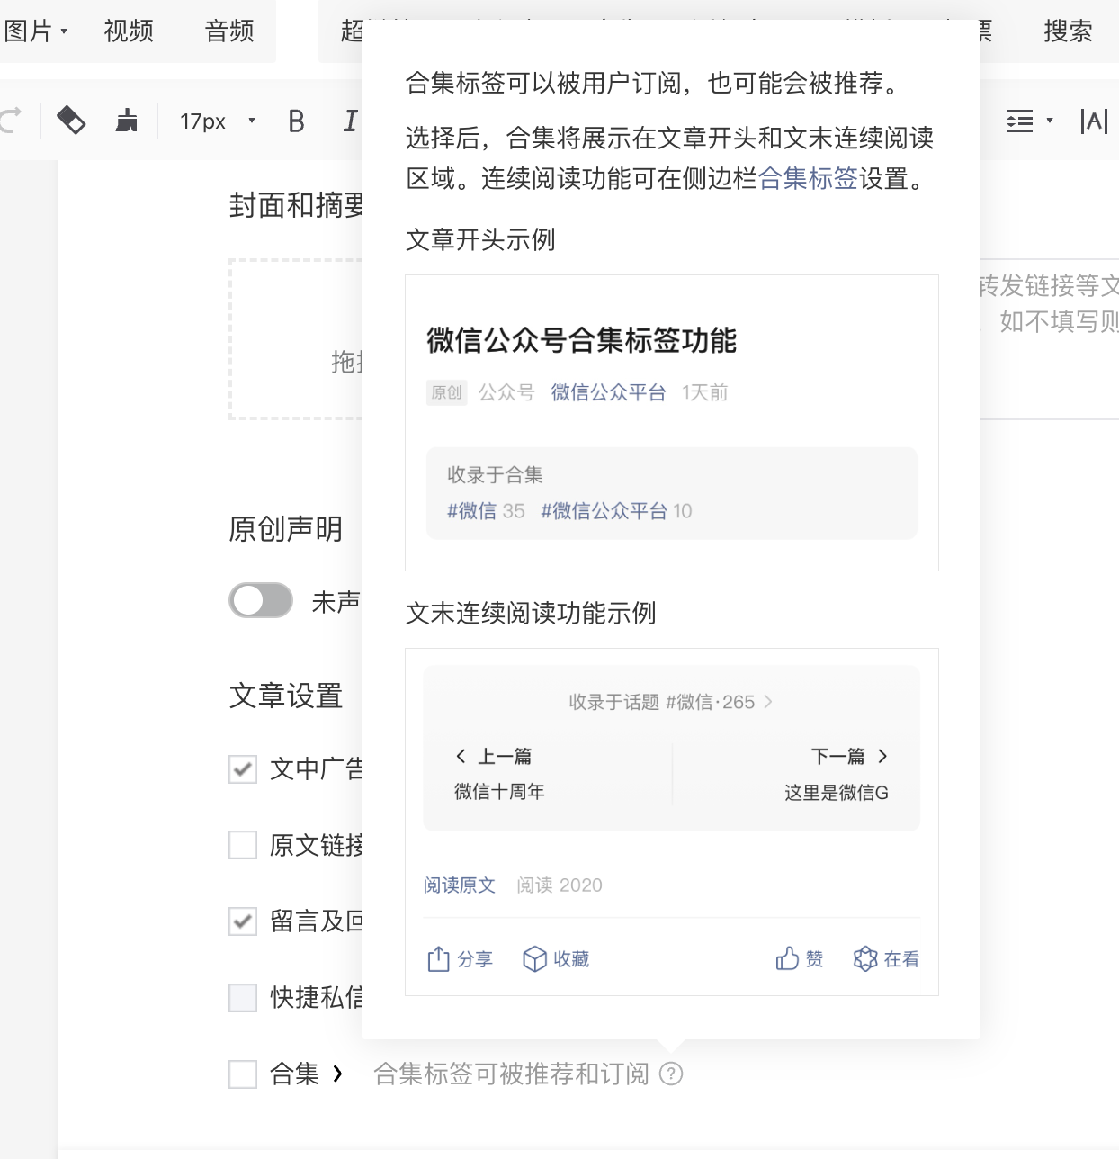Image resolution: width=1119 pixels, height=1159 pixels.
Task: Open 收录于话题 #微信·265 topic row
Action: point(671,702)
